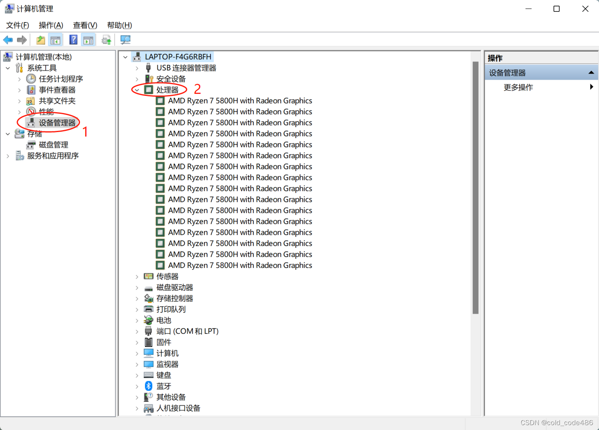The width and height of the screenshot is (599, 430).
Task: Open 更多操作 submenu in Actions pane
Action: coord(541,87)
